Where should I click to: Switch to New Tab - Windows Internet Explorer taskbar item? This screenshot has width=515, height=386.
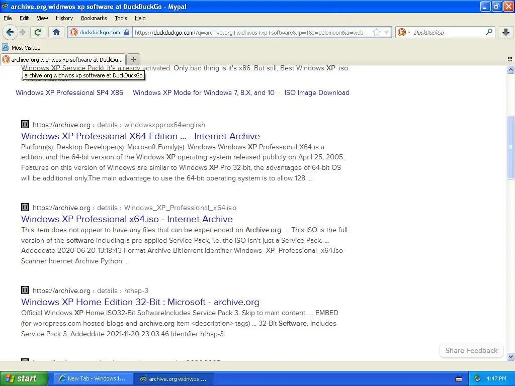93,379
